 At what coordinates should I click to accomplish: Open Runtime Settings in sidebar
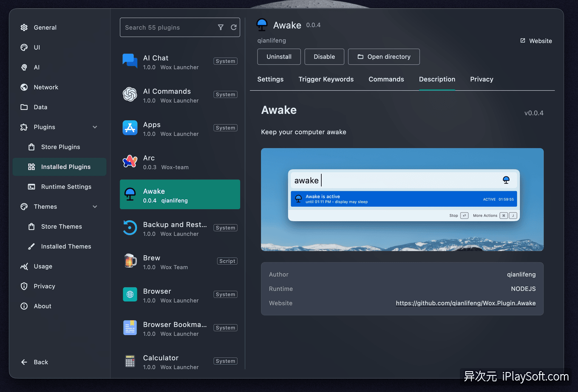[x=59, y=187]
